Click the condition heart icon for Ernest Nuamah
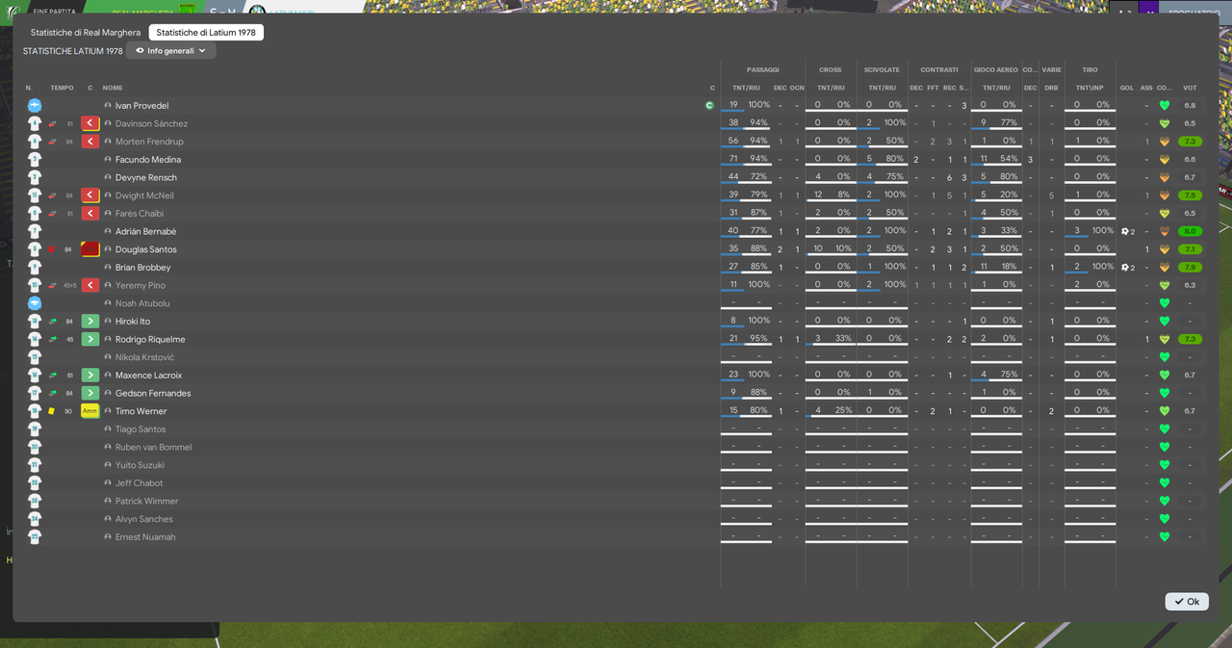The height and width of the screenshot is (648, 1232). tap(1165, 537)
